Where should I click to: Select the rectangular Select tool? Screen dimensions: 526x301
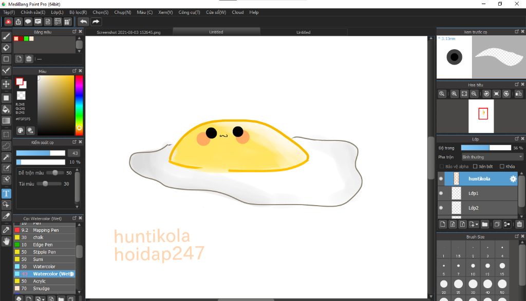tap(6, 134)
